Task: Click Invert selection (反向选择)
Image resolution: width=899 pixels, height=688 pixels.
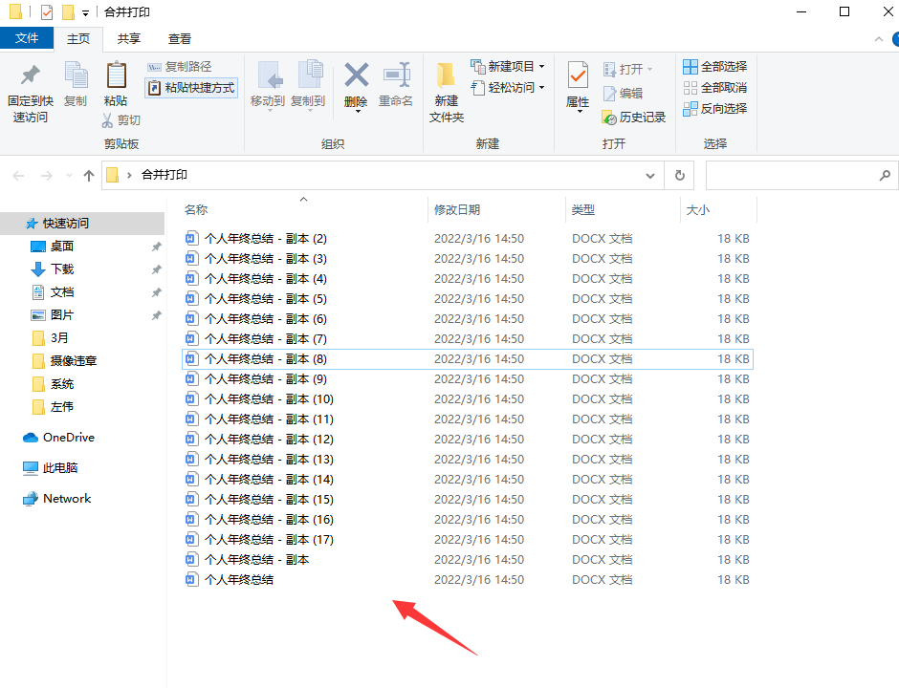Action: point(715,108)
